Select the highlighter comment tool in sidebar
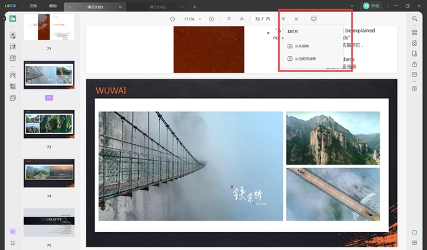The width and height of the screenshot is (427, 250). click(x=13, y=35)
